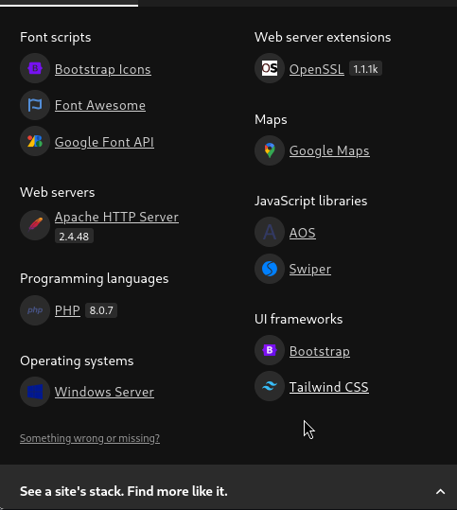
Task: Click the PHP 8.0.7 version badge
Action: click(x=101, y=310)
